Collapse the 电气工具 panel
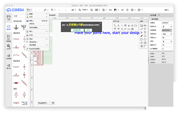This screenshot has height=113, width=179. (137, 21)
